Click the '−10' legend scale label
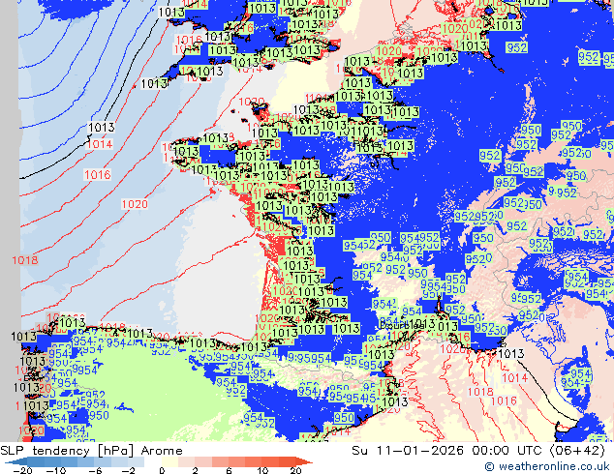Image resolution: width=614 pixels, height=474 pixels. pos(56,470)
